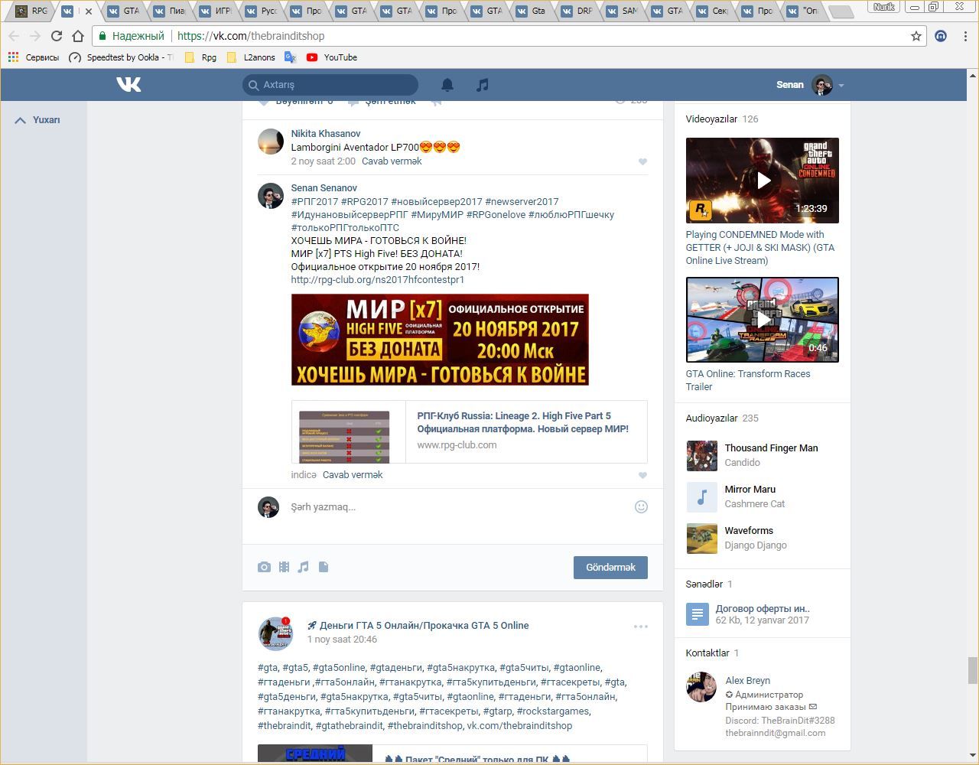Click the page vertical scrollbar thumb
The image size is (979, 765).
(x=973, y=671)
